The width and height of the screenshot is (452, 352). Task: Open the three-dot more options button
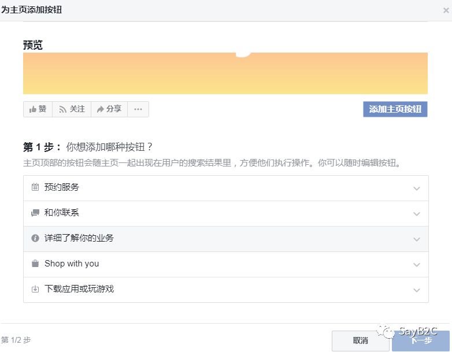click(x=138, y=109)
